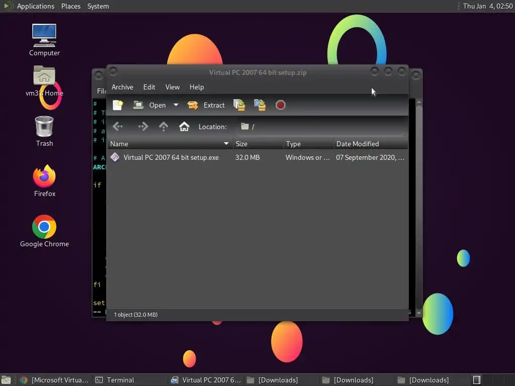515x386 pixels.
Task: Extract files with the Extract button
Action: [x=206, y=105]
